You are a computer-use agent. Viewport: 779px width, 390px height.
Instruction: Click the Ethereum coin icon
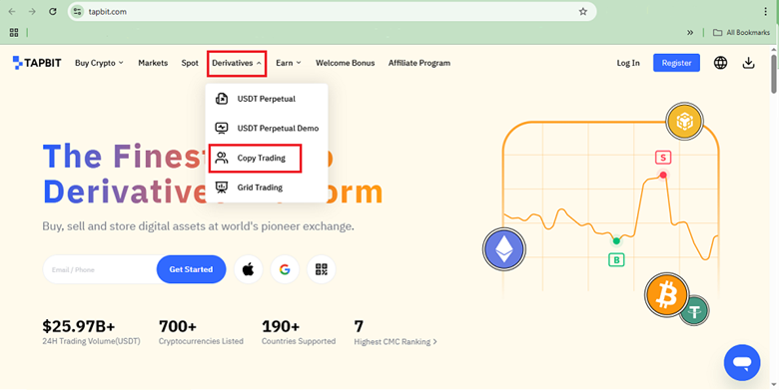(504, 248)
